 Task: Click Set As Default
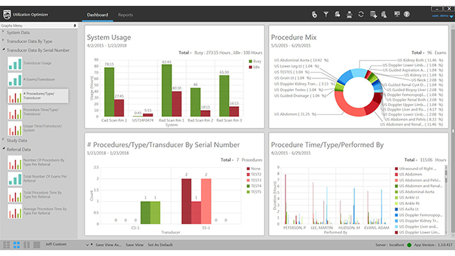[x=160, y=245]
